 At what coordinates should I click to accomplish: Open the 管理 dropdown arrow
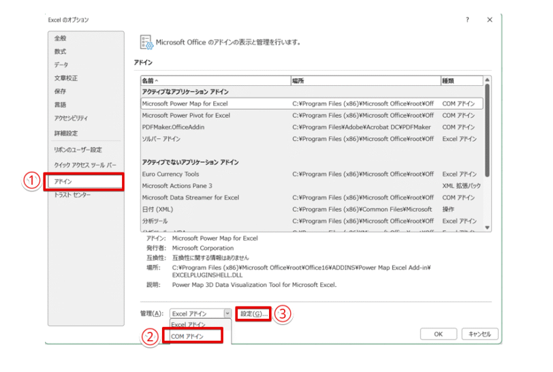click(x=227, y=313)
